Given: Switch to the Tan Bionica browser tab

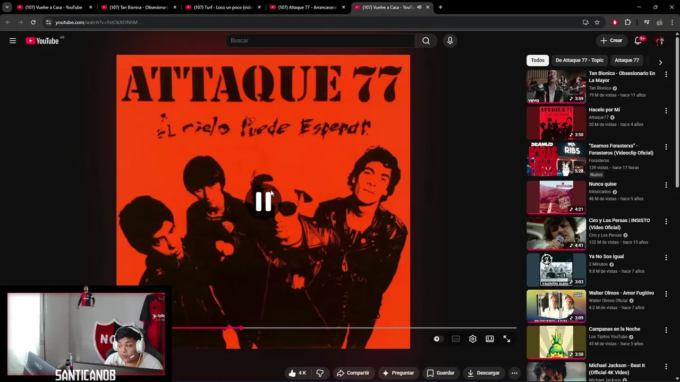Looking at the screenshot, I should (x=139, y=7).
